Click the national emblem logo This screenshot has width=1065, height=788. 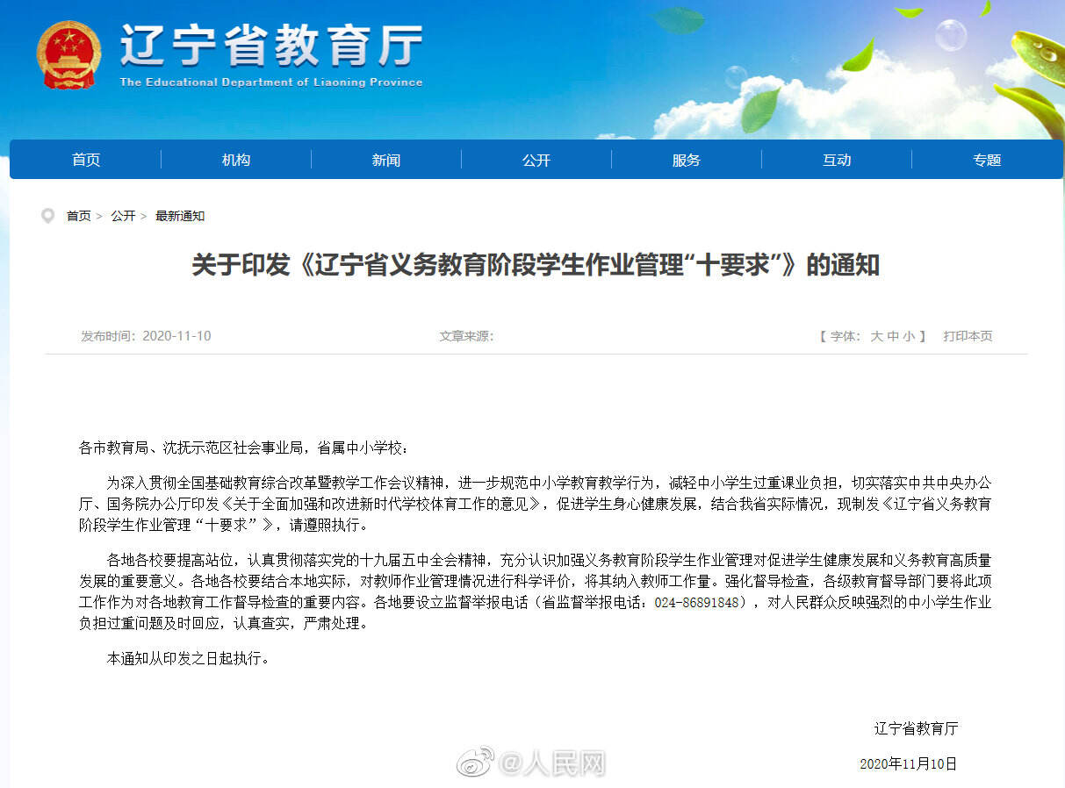pyautogui.click(x=68, y=54)
